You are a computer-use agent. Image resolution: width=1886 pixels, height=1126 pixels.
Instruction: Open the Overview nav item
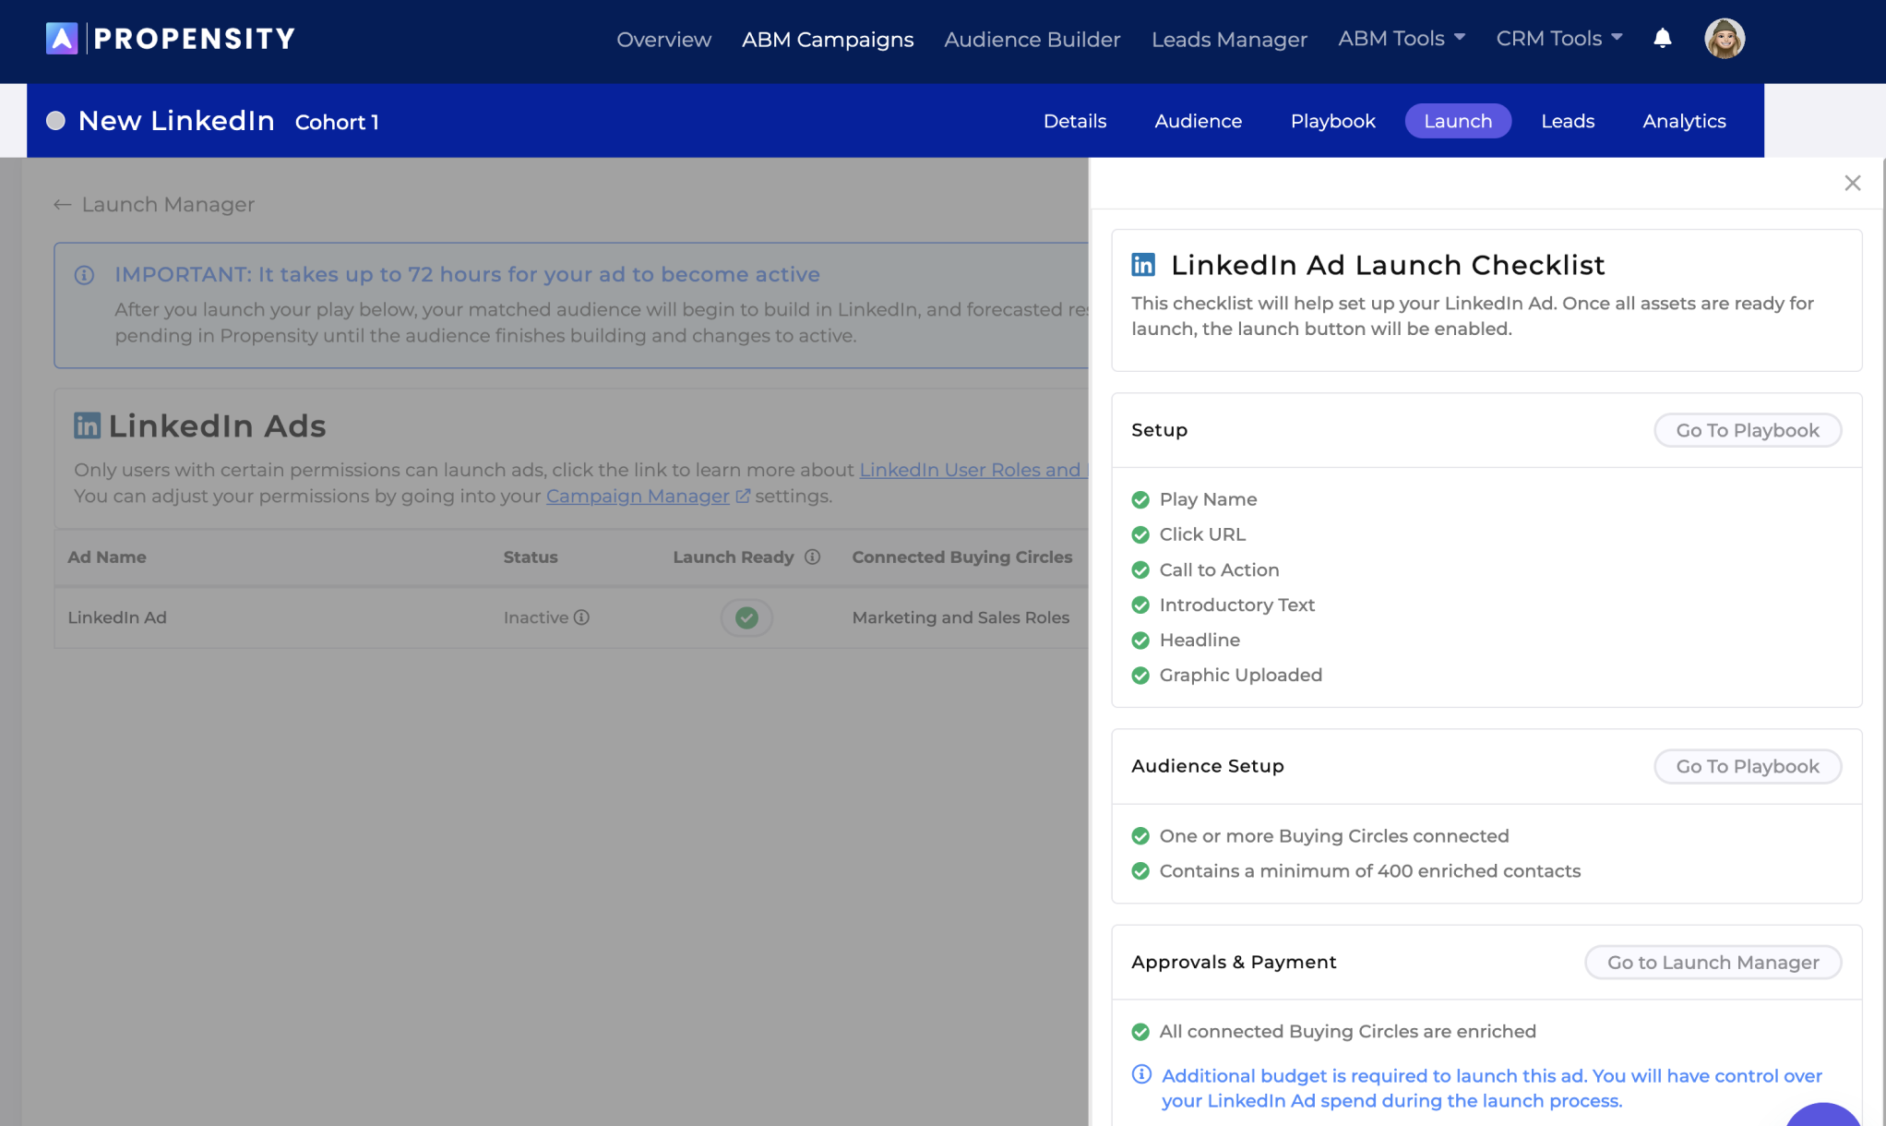[x=663, y=40]
